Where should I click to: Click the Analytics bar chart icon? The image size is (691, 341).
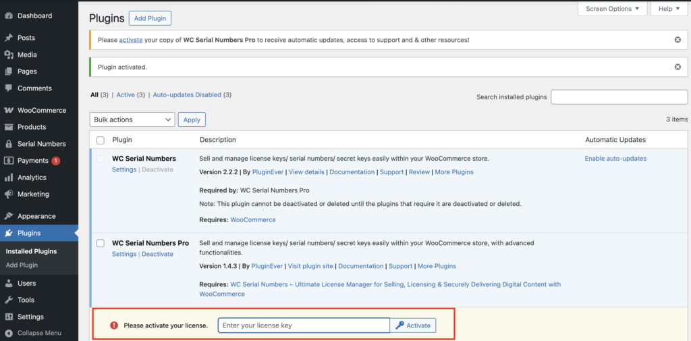point(8,178)
